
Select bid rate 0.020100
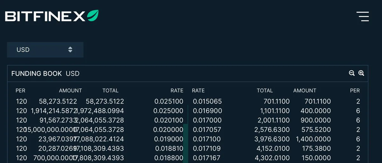pos(169,120)
